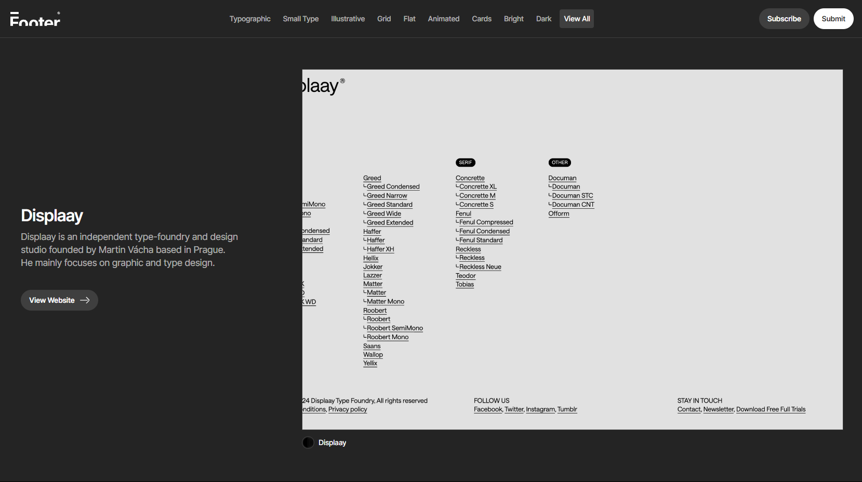This screenshot has width=862, height=482.
Task: Open the Wallop font link
Action: [x=373, y=355]
